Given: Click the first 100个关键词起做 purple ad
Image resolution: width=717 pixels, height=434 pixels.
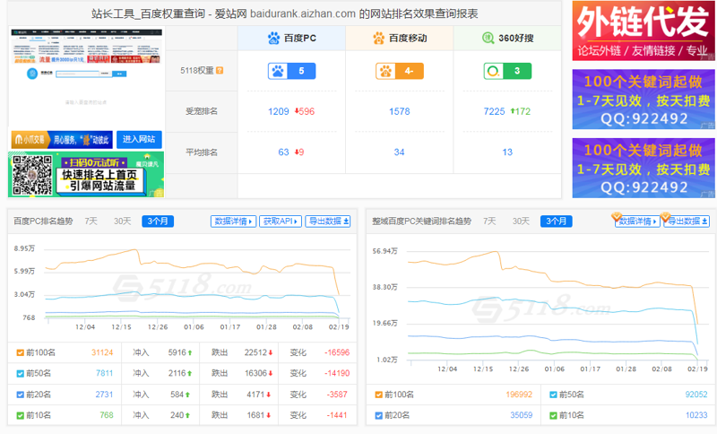Looking at the screenshot, I should coord(644,100).
